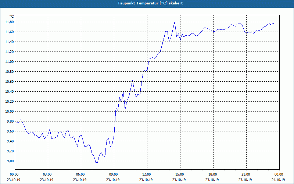Select the 10,40 y-axis value

pos(10,92)
